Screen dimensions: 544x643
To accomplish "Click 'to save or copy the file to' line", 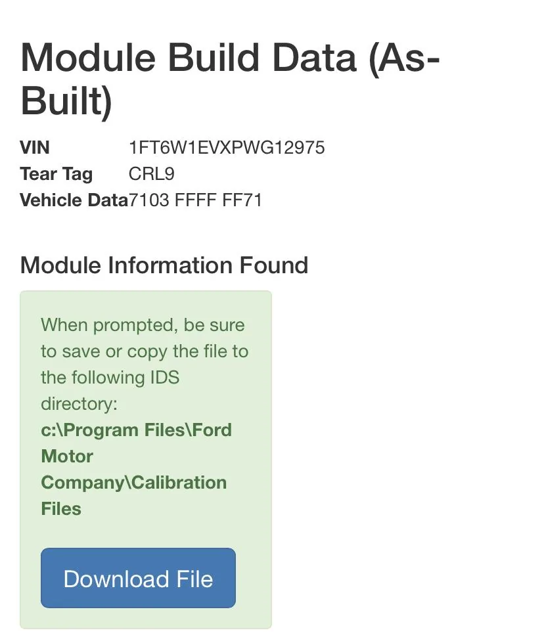I will [x=145, y=351].
